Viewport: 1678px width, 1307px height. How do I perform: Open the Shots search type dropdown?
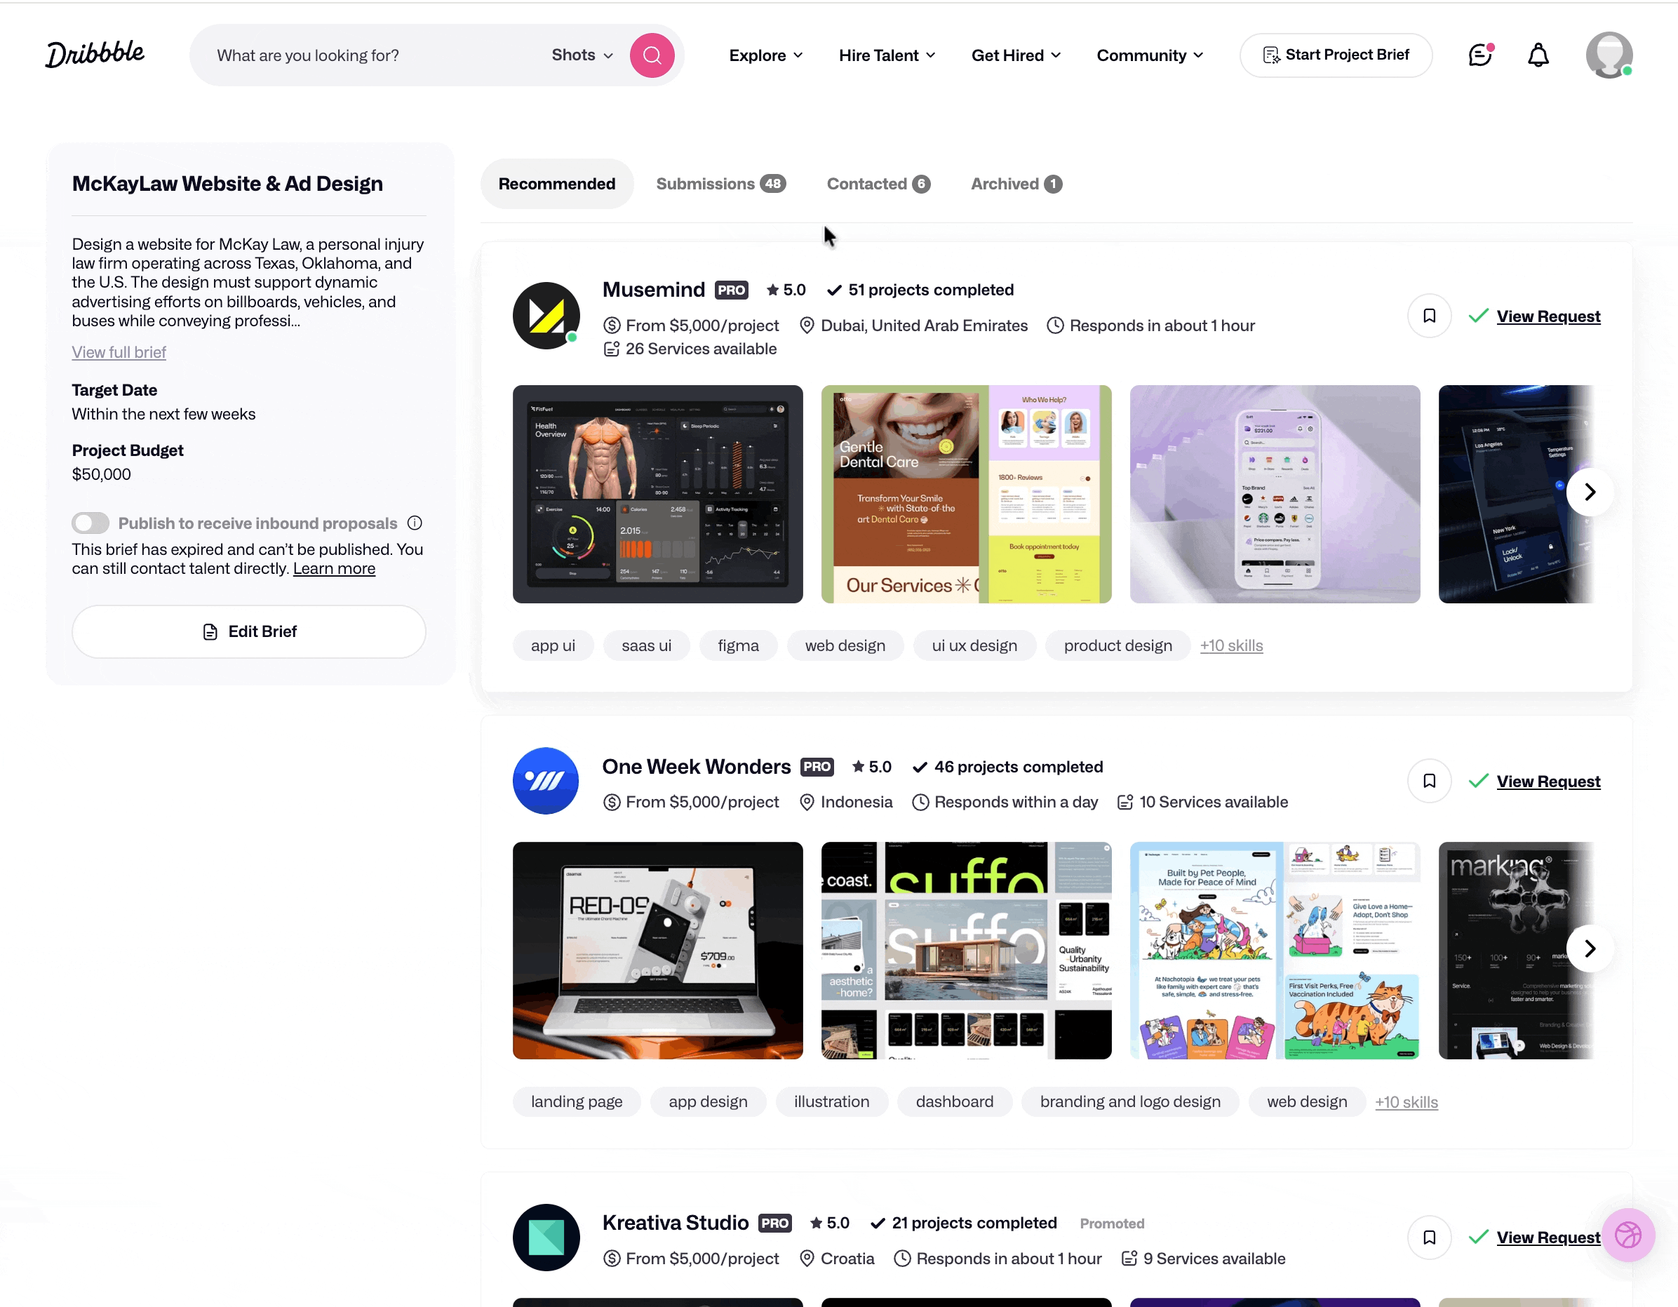pos(582,55)
